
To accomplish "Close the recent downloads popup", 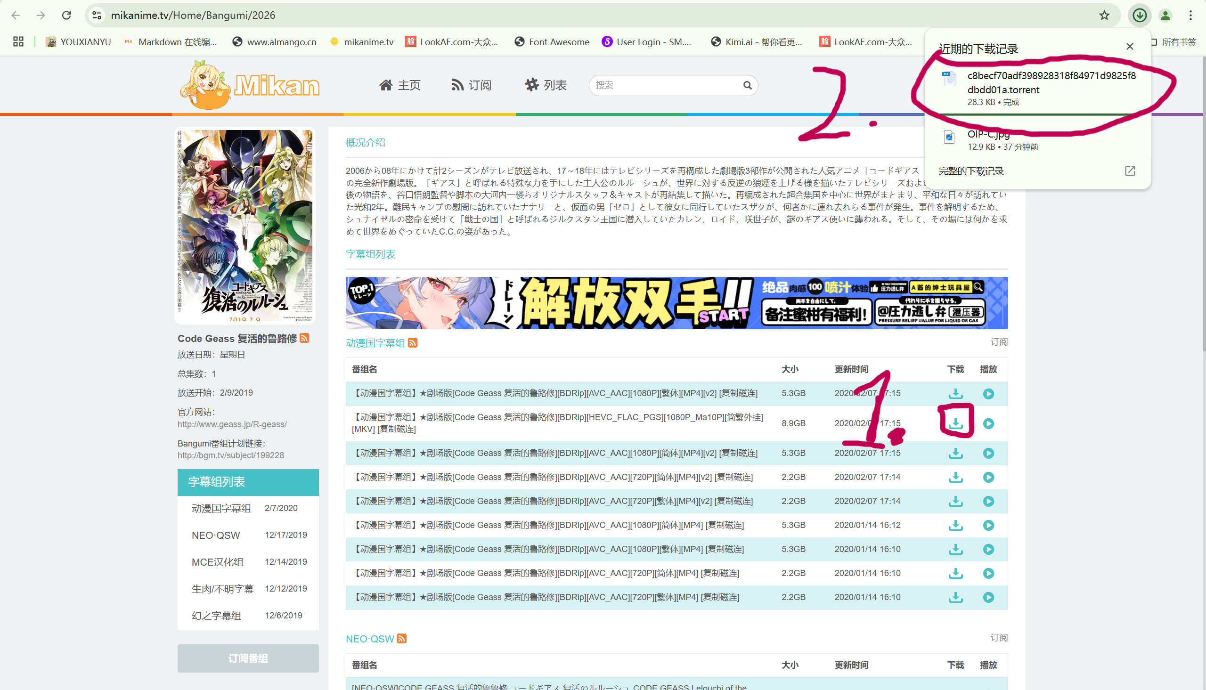I will click(x=1130, y=47).
